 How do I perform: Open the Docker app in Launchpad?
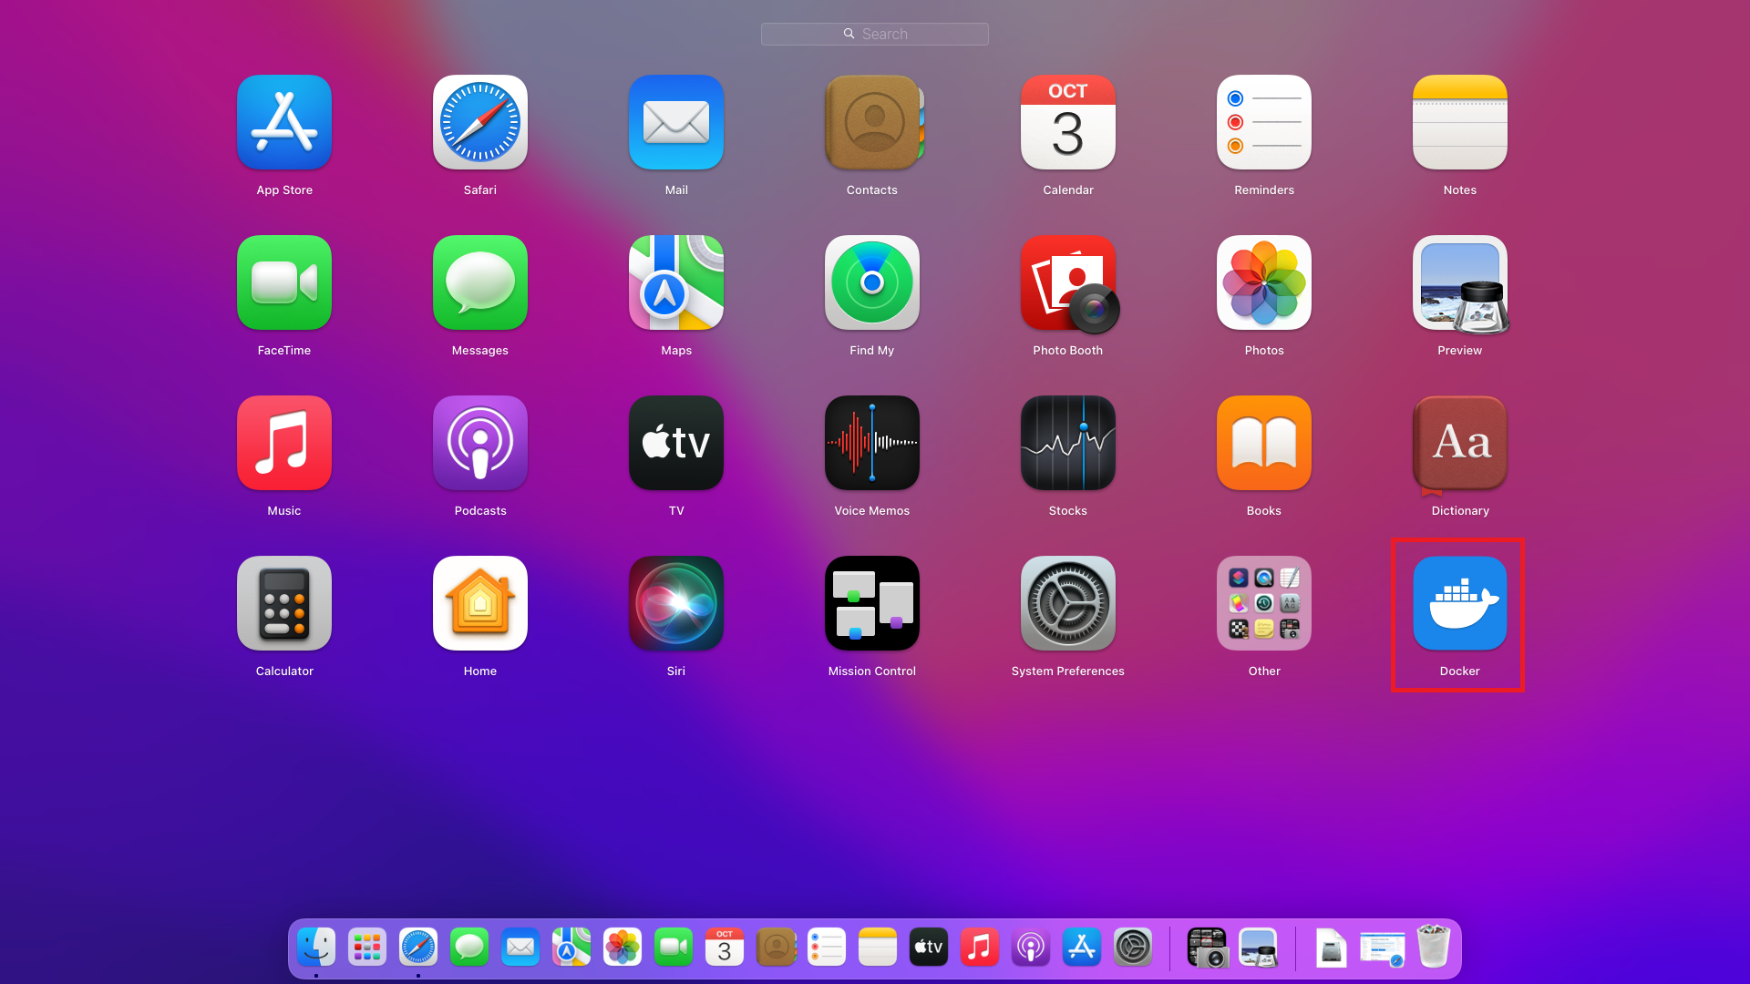[1459, 603]
